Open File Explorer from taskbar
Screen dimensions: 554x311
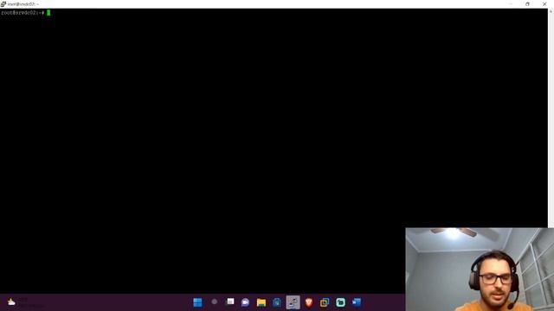click(x=261, y=302)
